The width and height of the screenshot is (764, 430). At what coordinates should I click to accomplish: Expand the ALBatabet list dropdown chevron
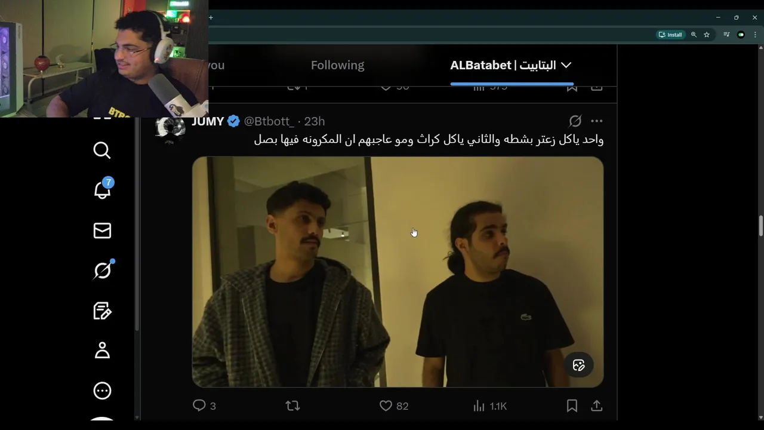pyautogui.click(x=566, y=65)
